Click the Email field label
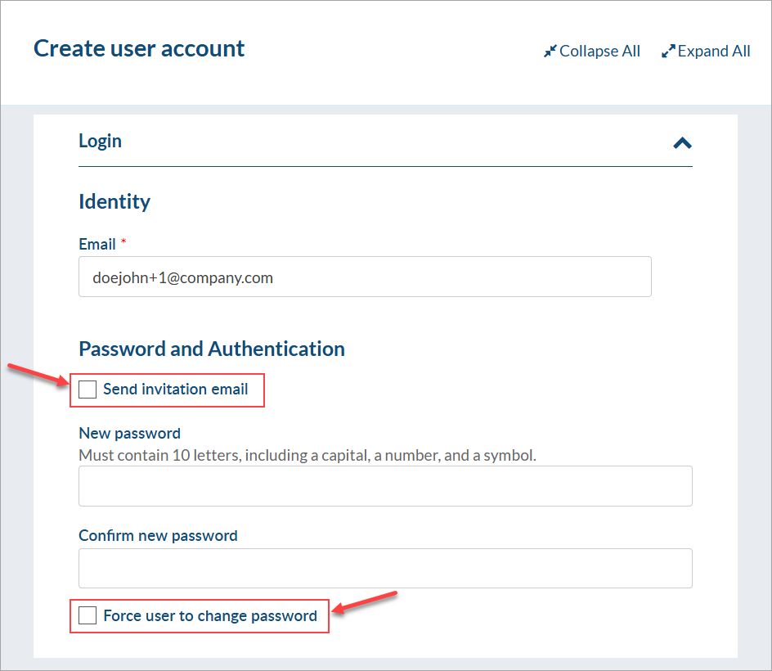Viewport: 772px width, 671px height. tap(96, 244)
